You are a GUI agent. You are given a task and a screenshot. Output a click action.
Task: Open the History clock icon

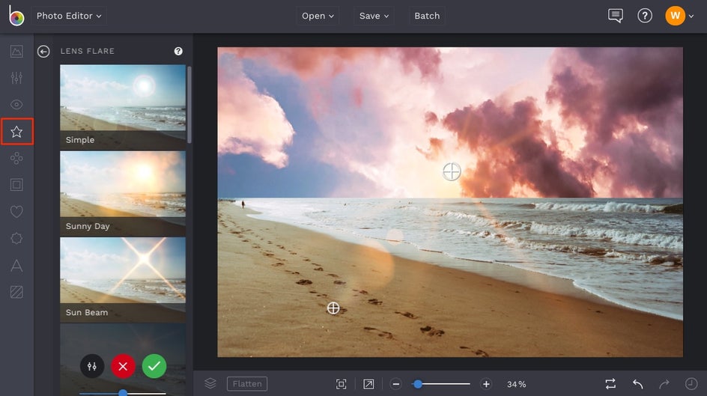click(691, 384)
